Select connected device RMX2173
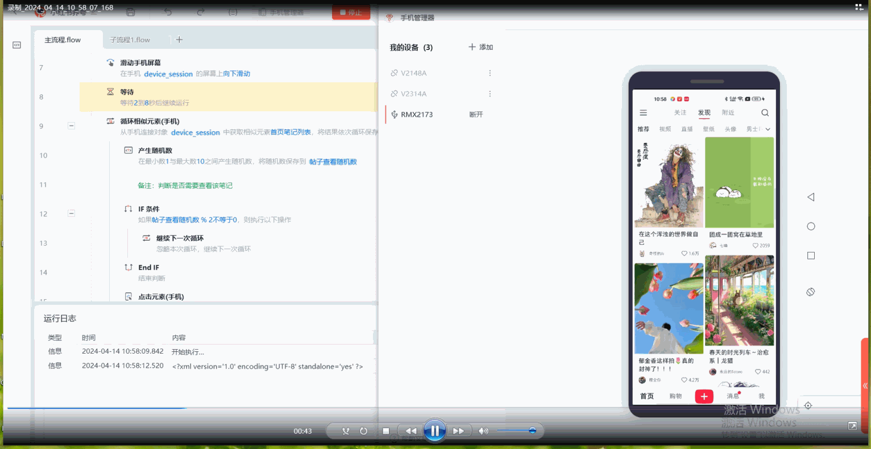This screenshot has height=449, width=871. click(417, 115)
